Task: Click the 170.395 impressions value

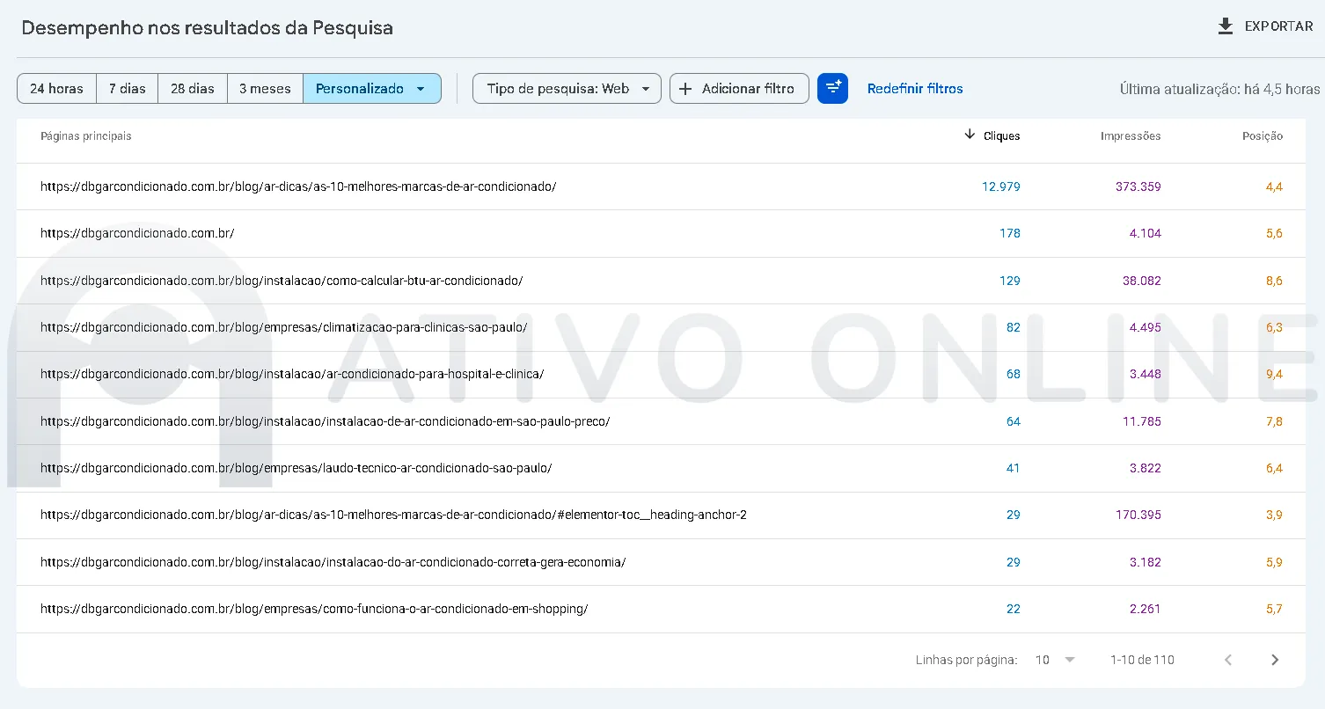Action: (1138, 515)
